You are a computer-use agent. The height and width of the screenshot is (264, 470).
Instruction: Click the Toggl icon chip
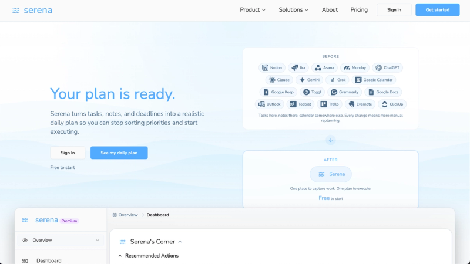point(312,92)
